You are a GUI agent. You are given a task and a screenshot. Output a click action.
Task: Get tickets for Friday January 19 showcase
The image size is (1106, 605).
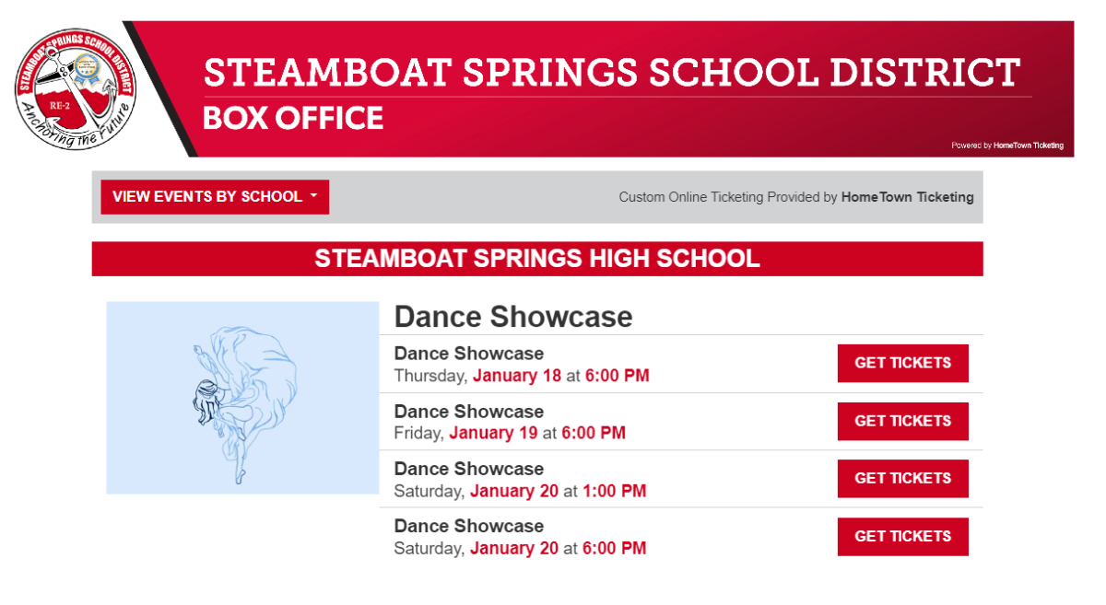coord(902,421)
